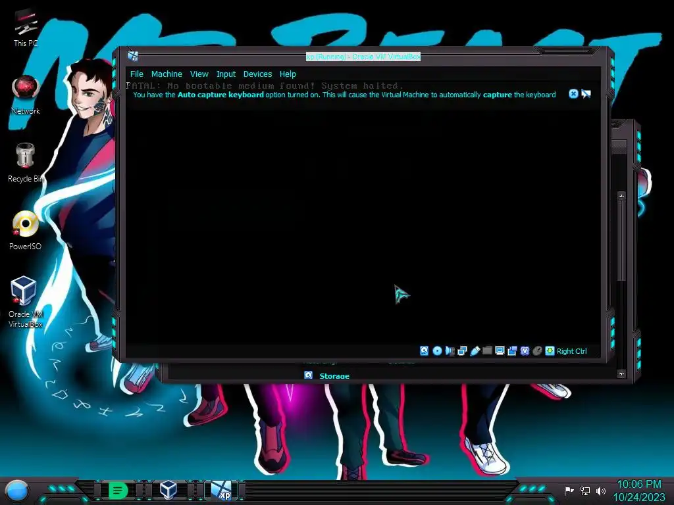The image size is (674, 505).
Task: Switch to VirtualBox Manager taskbar button
Action: click(168, 490)
